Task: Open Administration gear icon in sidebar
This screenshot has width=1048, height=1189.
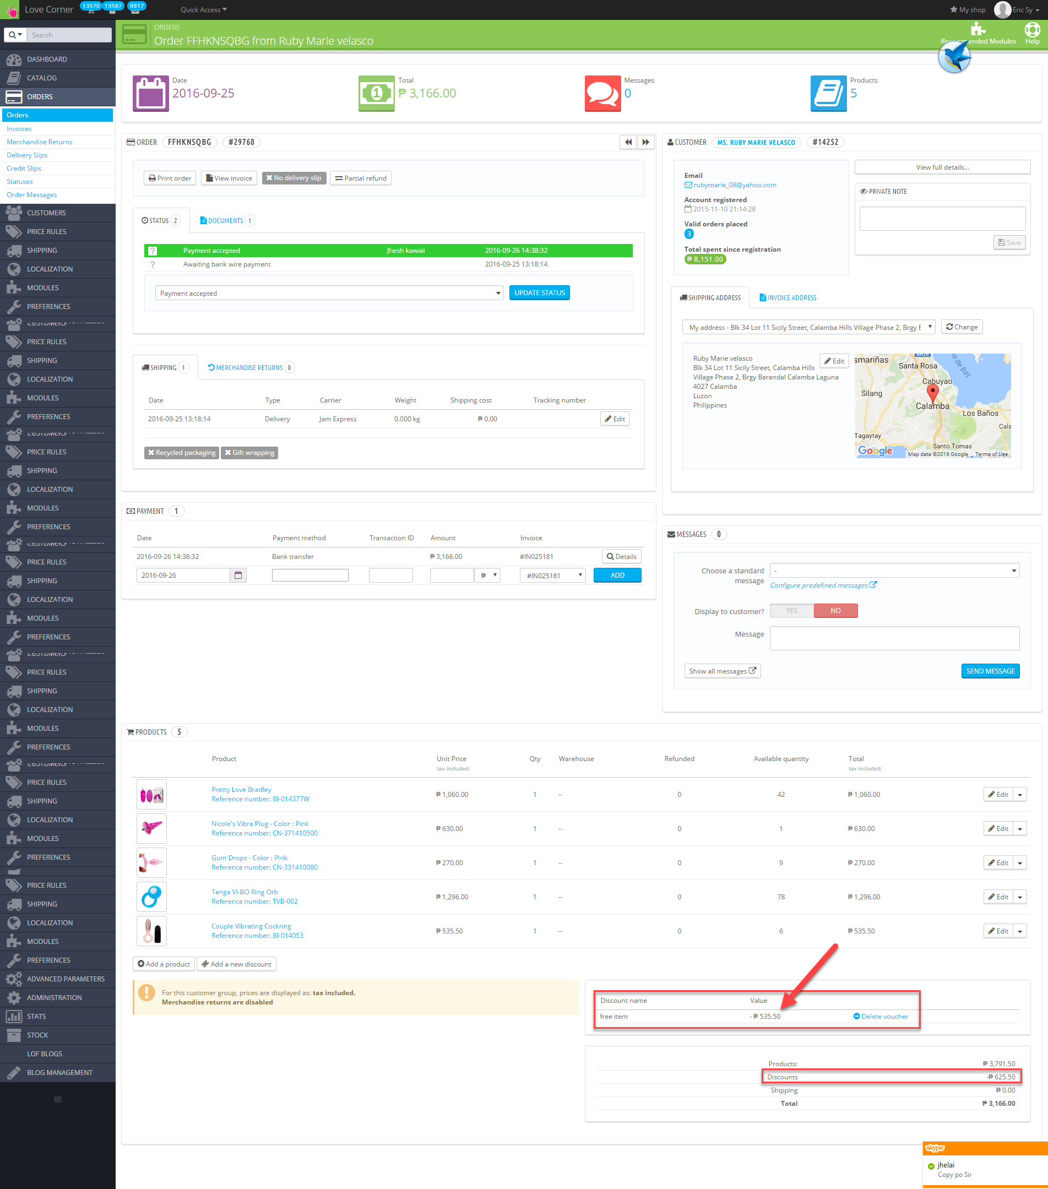Action: (14, 997)
